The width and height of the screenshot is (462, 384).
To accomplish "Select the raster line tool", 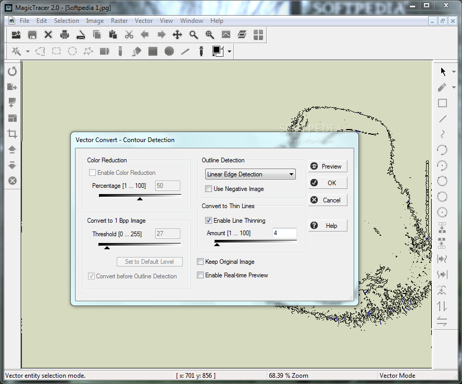I will point(185,52).
